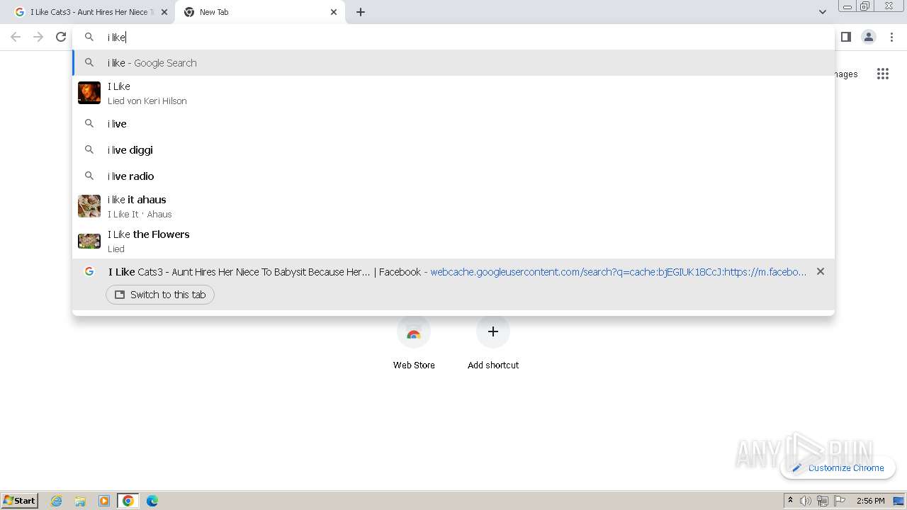907x510 pixels.
Task: Open the profile avatar icon
Action: tap(869, 37)
